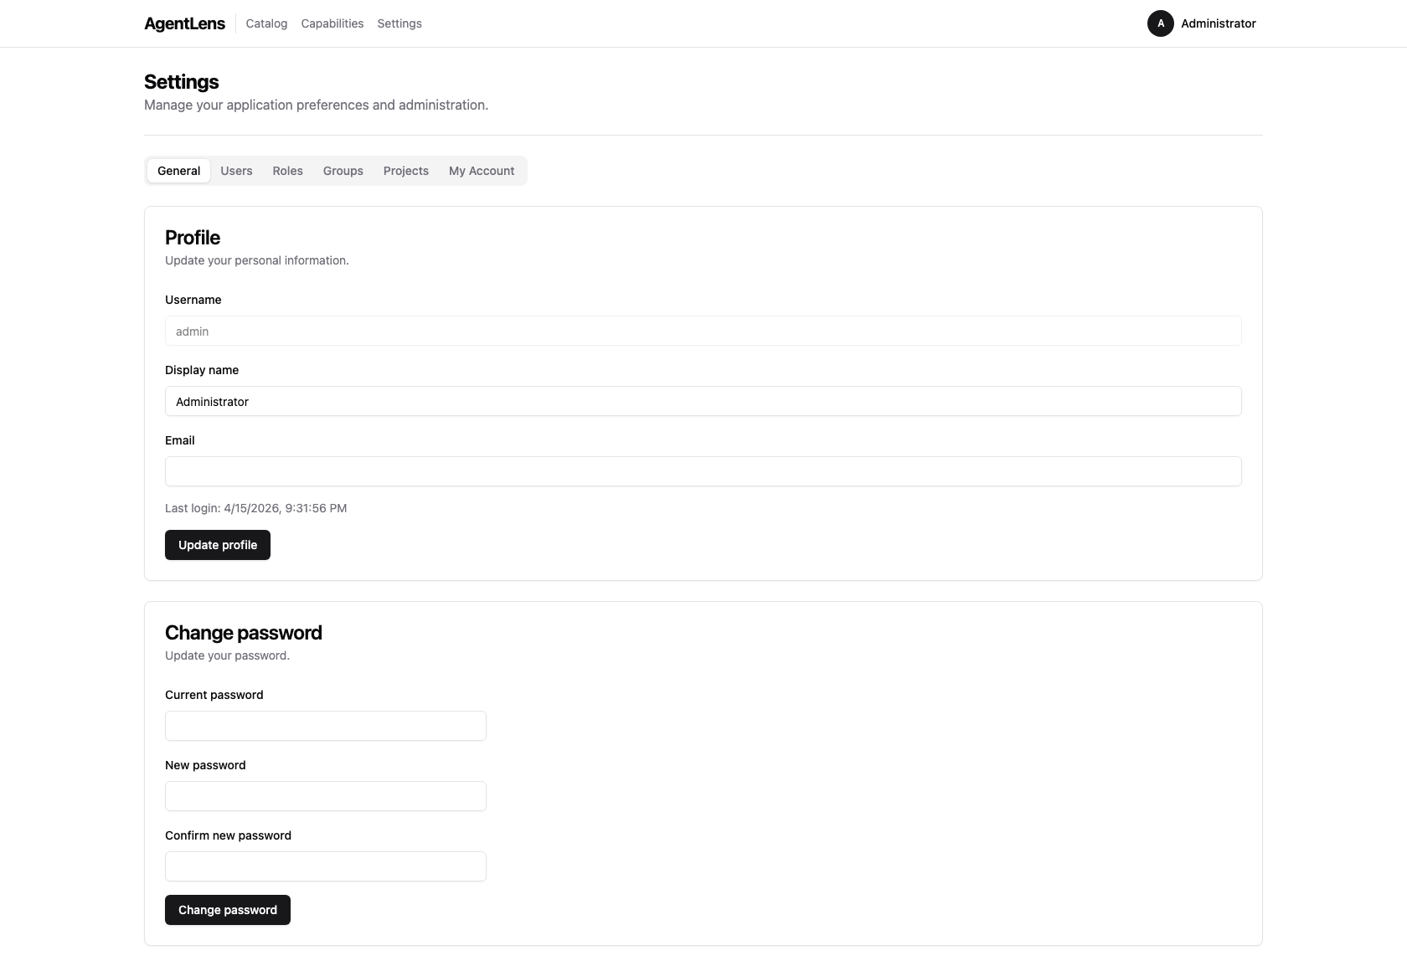Click the Confirm new password field
The image size is (1407, 966).
tap(325, 866)
